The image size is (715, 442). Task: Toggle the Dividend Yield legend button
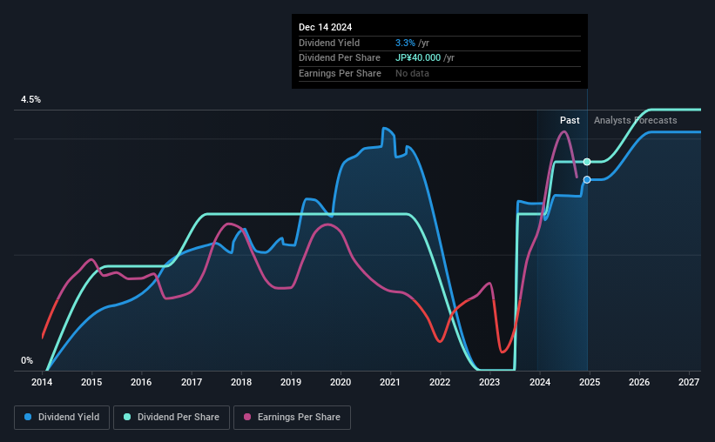tap(62, 418)
